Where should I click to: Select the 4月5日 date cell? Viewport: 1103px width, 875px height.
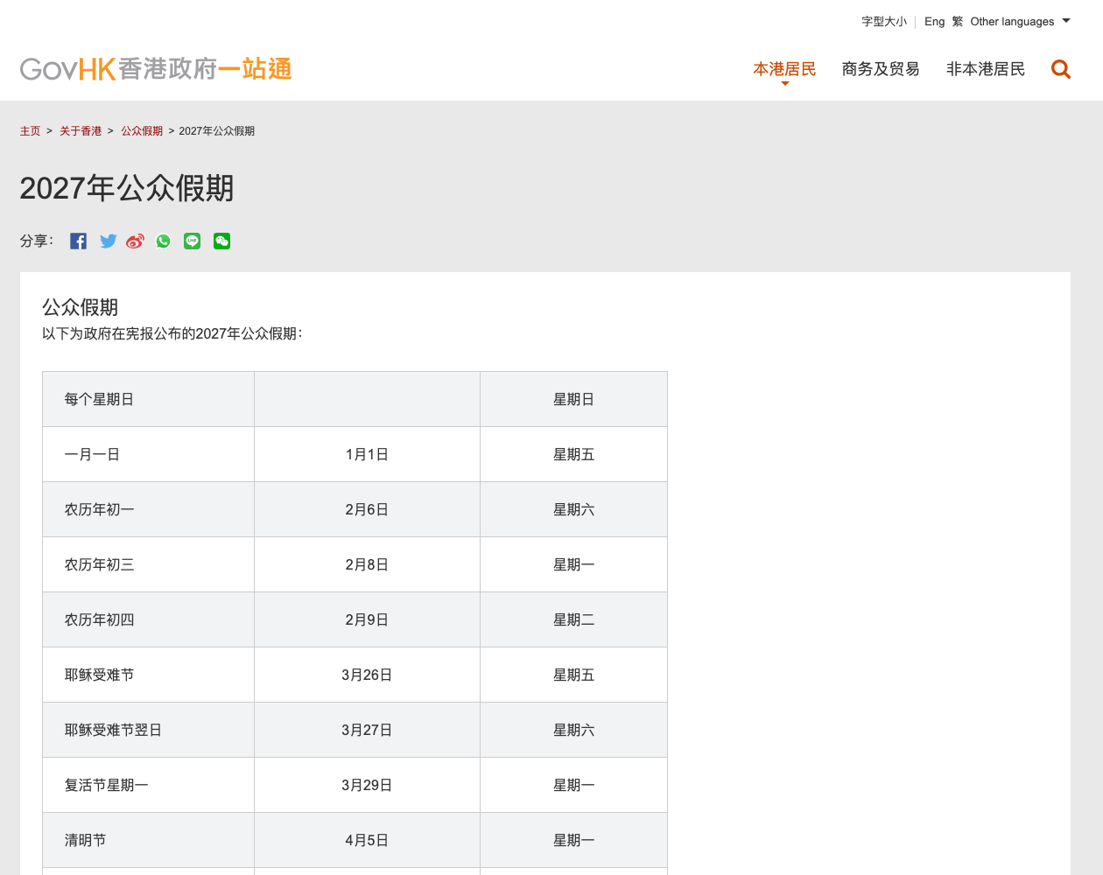tap(367, 840)
